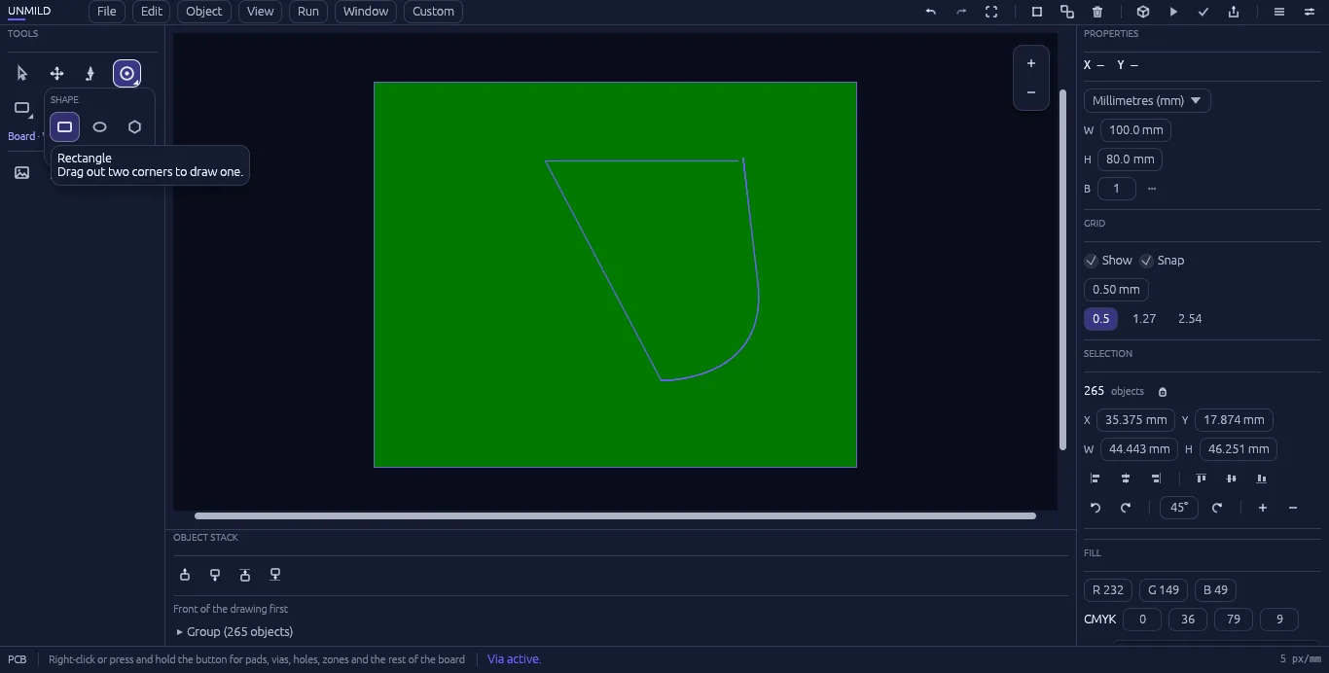Select the move (four-arrow) tool
The height and width of the screenshot is (673, 1329).
[x=56, y=73]
